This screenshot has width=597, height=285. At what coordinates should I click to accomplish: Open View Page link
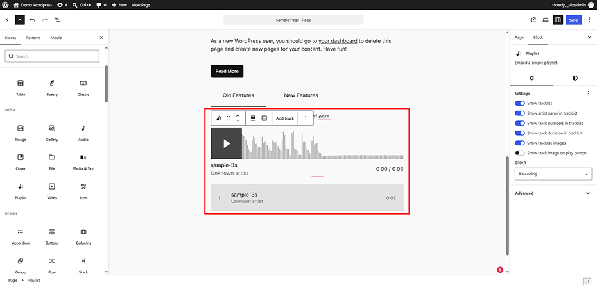click(x=141, y=5)
